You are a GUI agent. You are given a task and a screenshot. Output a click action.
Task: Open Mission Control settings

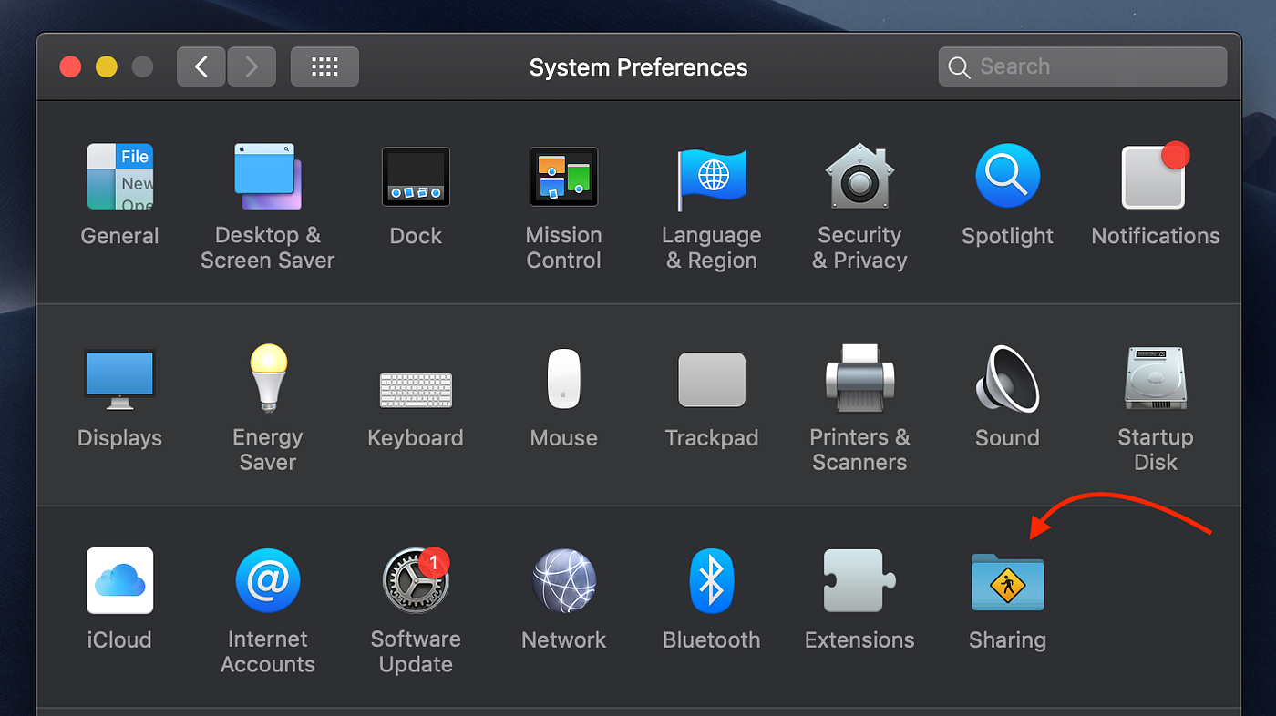pos(563,176)
